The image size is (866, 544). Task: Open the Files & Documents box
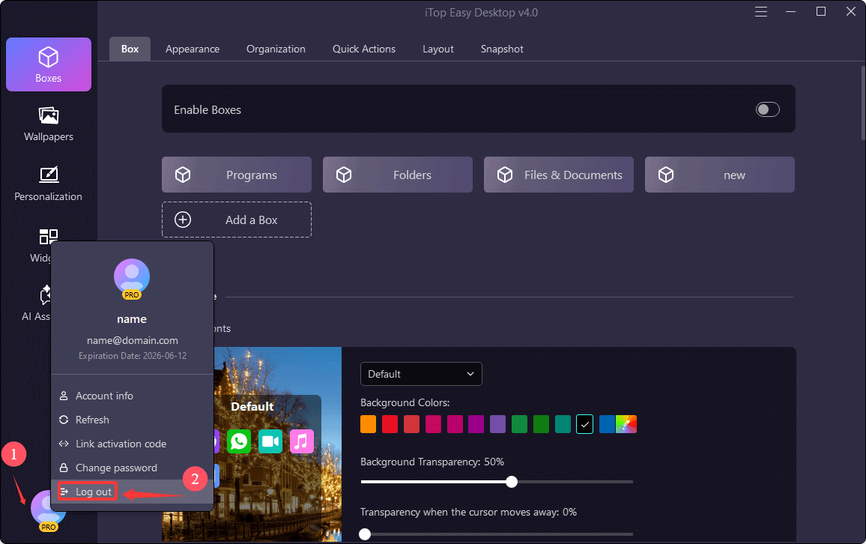point(559,175)
